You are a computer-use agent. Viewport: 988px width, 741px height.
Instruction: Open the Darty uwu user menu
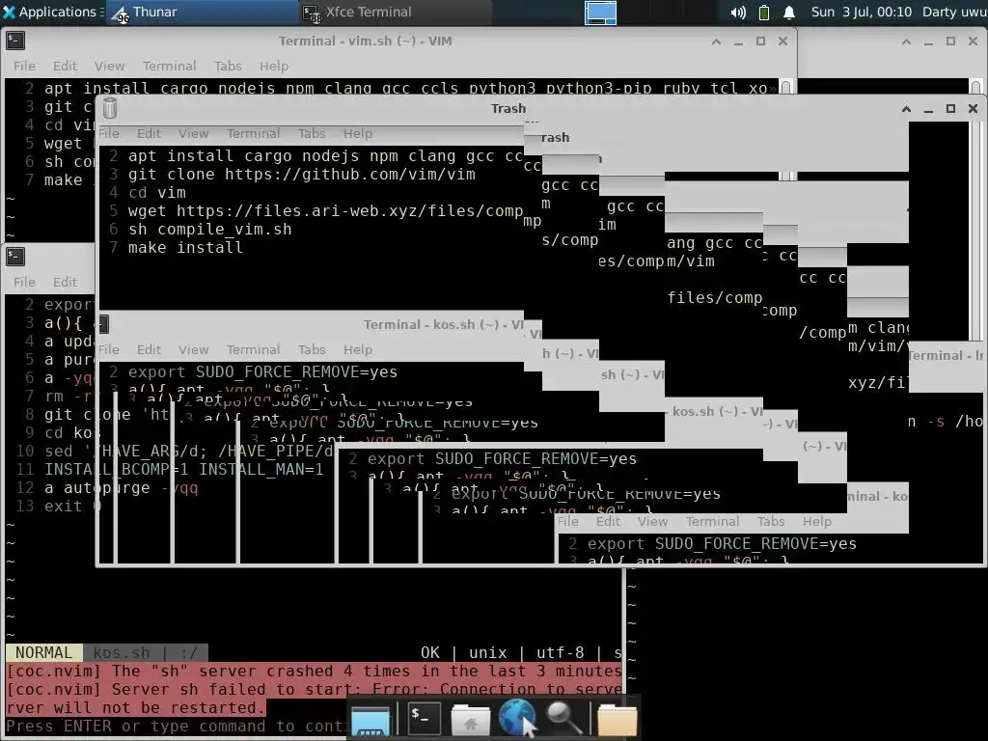click(x=954, y=12)
